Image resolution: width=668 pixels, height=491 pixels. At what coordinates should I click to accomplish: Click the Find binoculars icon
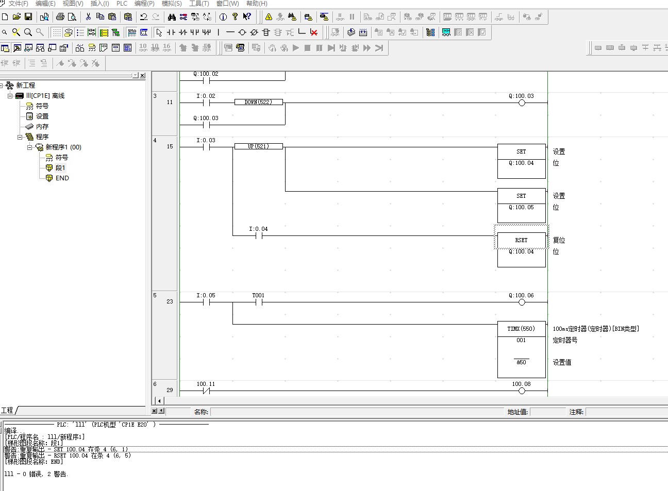tap(172, 17)
